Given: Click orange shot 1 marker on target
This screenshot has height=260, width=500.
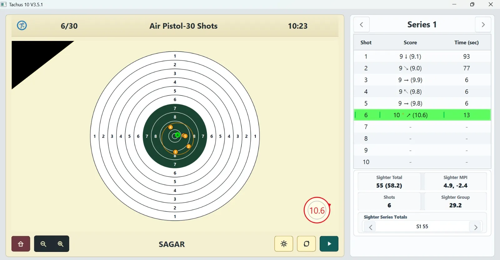Looking at the screenshot, I should [x=176, y=152].
